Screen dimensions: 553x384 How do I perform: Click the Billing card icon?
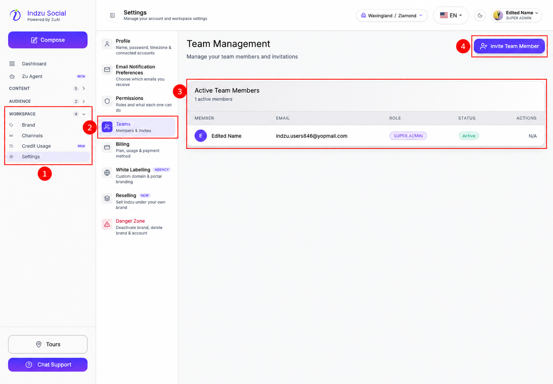(107, 147)
